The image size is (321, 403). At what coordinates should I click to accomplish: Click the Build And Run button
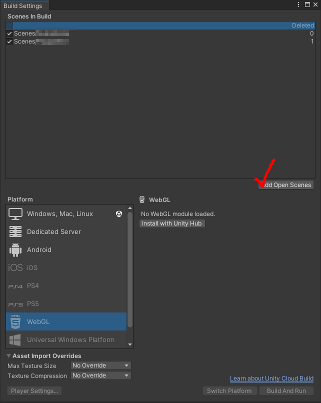tap(286, 390)
